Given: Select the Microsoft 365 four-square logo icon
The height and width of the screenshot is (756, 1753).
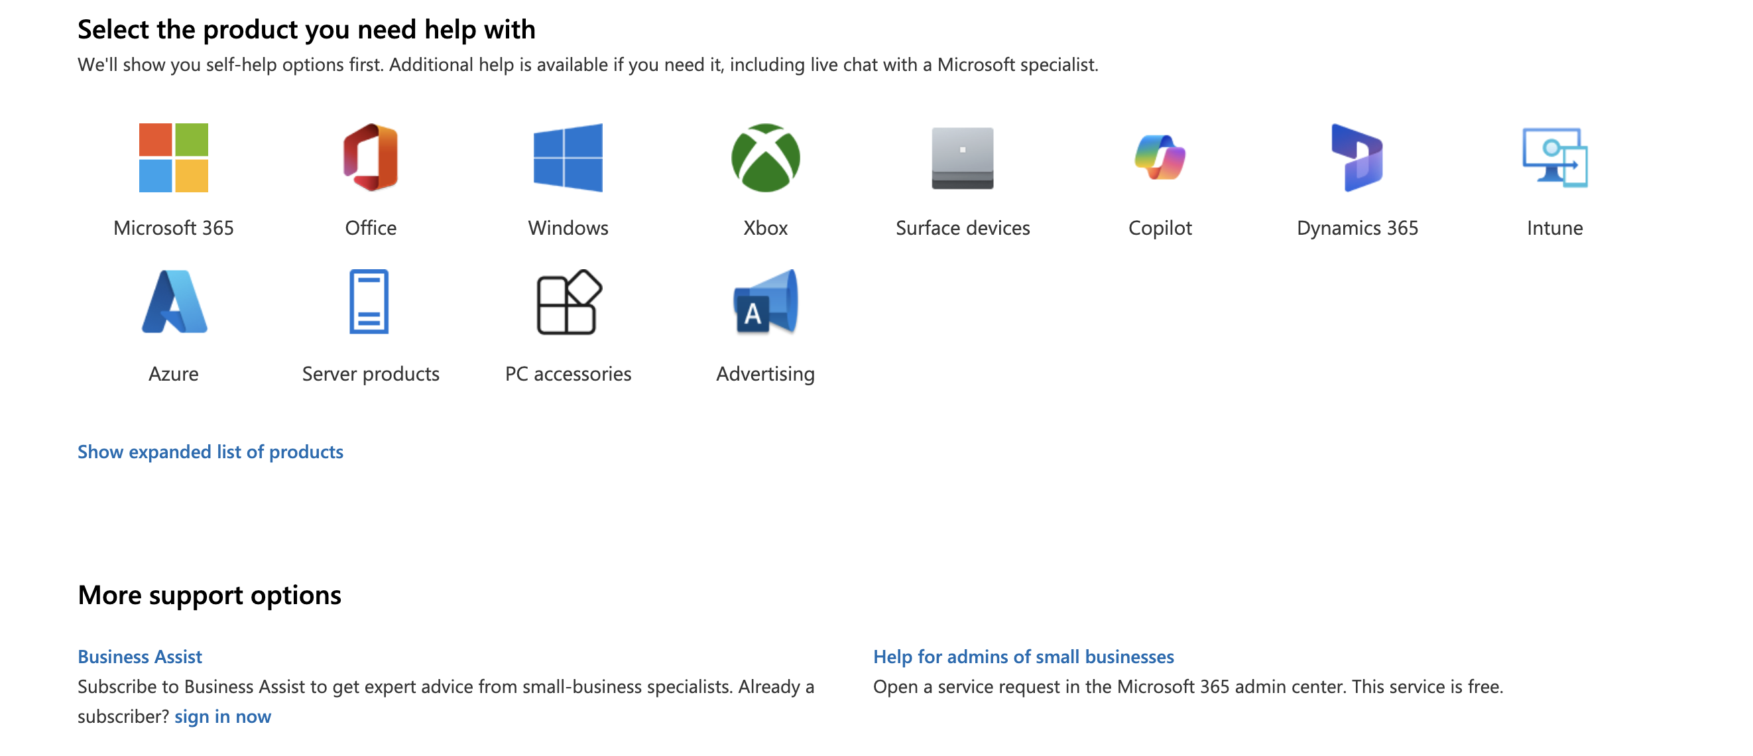Looking at the screenshot, I should point(174,158).
